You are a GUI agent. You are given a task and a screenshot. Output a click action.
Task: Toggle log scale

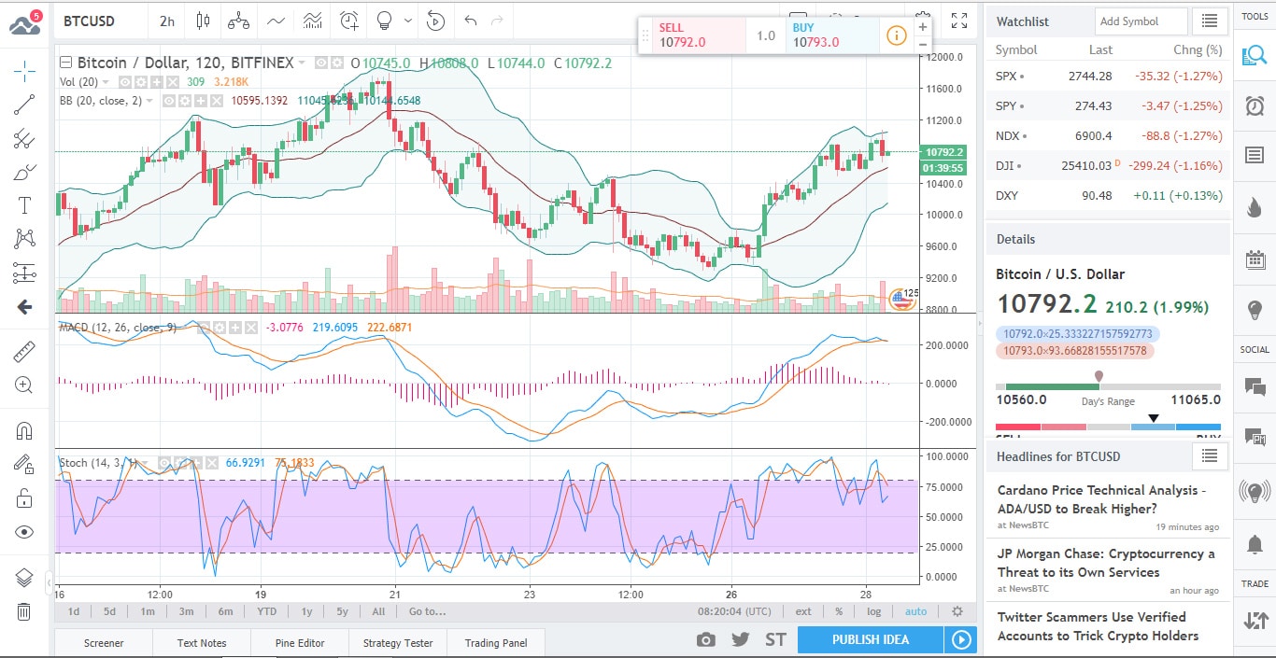873,612
